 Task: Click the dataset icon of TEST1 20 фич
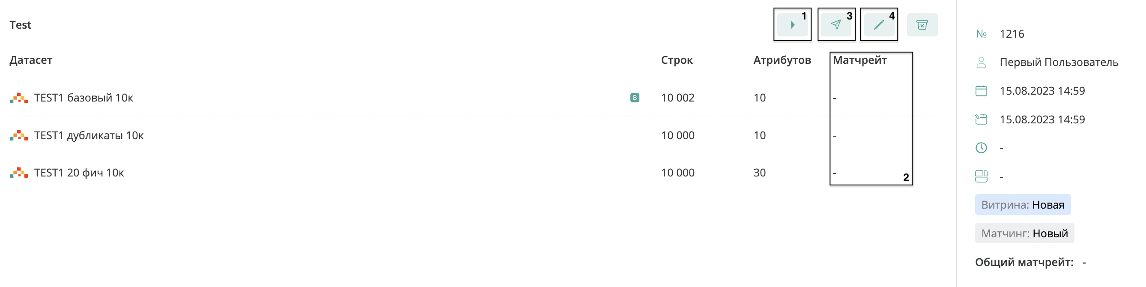(19, 173)
